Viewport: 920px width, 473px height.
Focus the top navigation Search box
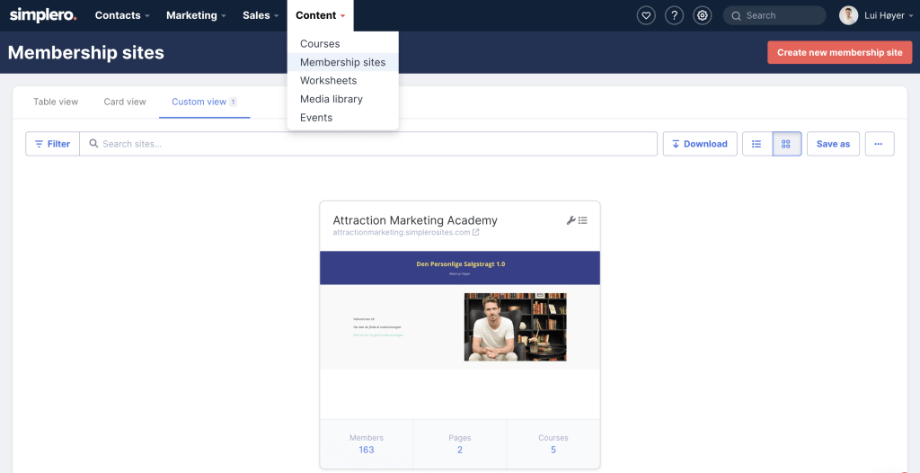[774, 16]
